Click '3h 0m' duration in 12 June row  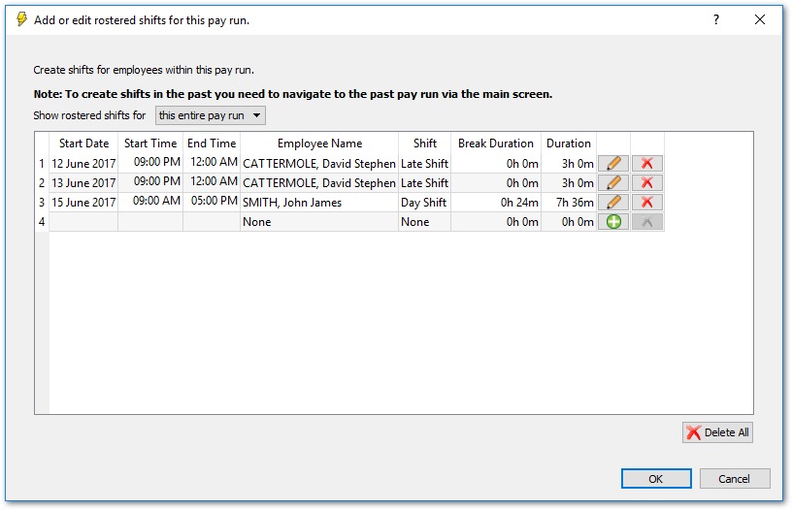coord(569,164)
